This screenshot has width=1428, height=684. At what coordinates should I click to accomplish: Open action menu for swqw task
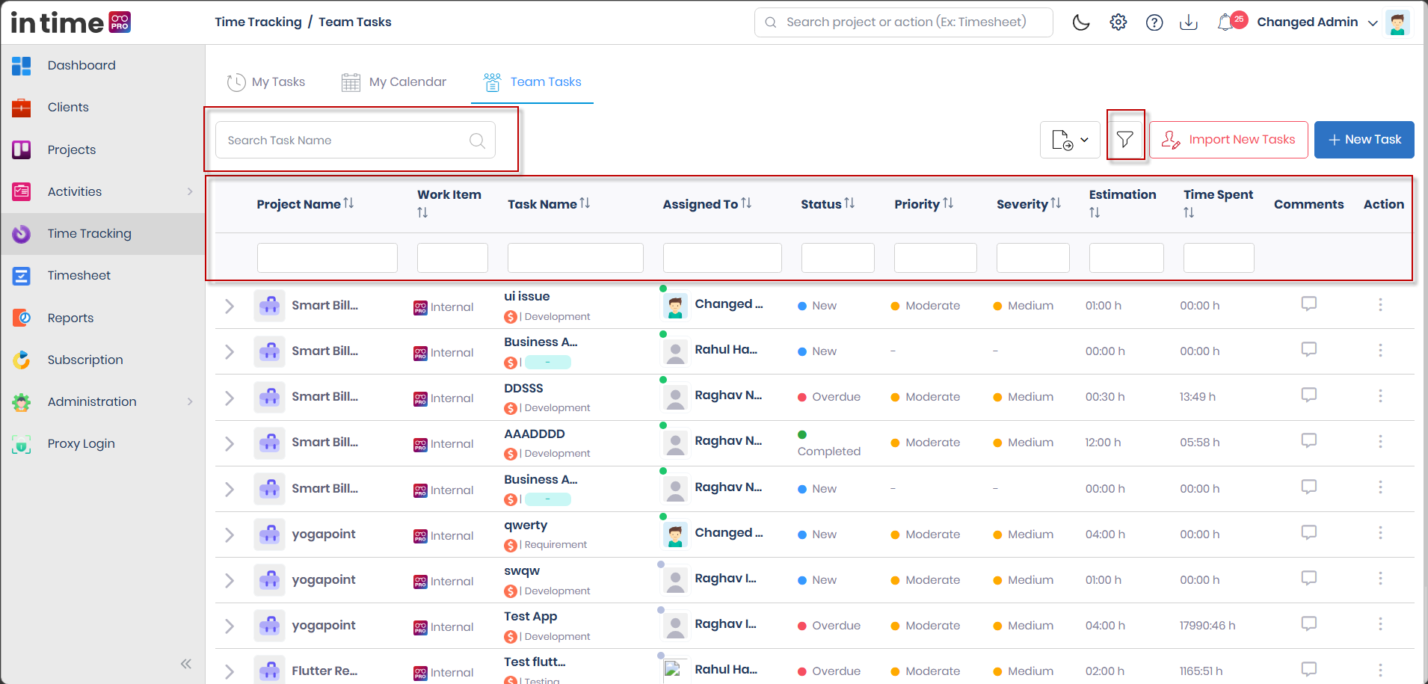click(1380, 579)
